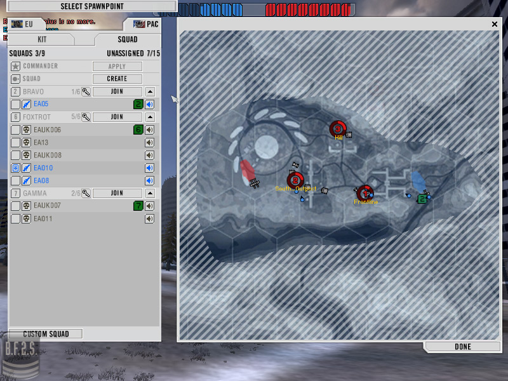508x381 pixels.
Task: Join the Foxtrot squad
Action: [117, 117]
